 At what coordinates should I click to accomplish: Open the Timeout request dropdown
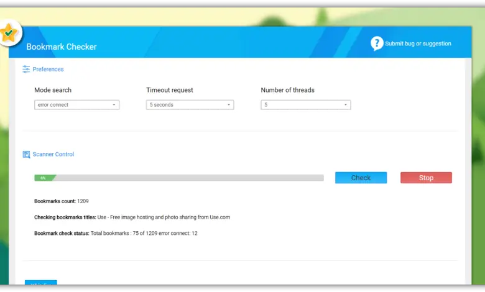point(190,105)
